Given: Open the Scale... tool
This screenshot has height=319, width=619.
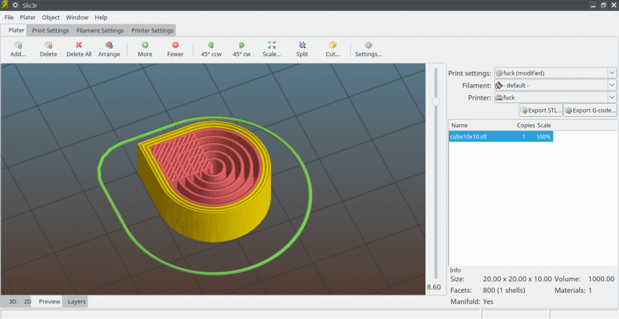Looking at the screenshot, I should click(272, 49).
